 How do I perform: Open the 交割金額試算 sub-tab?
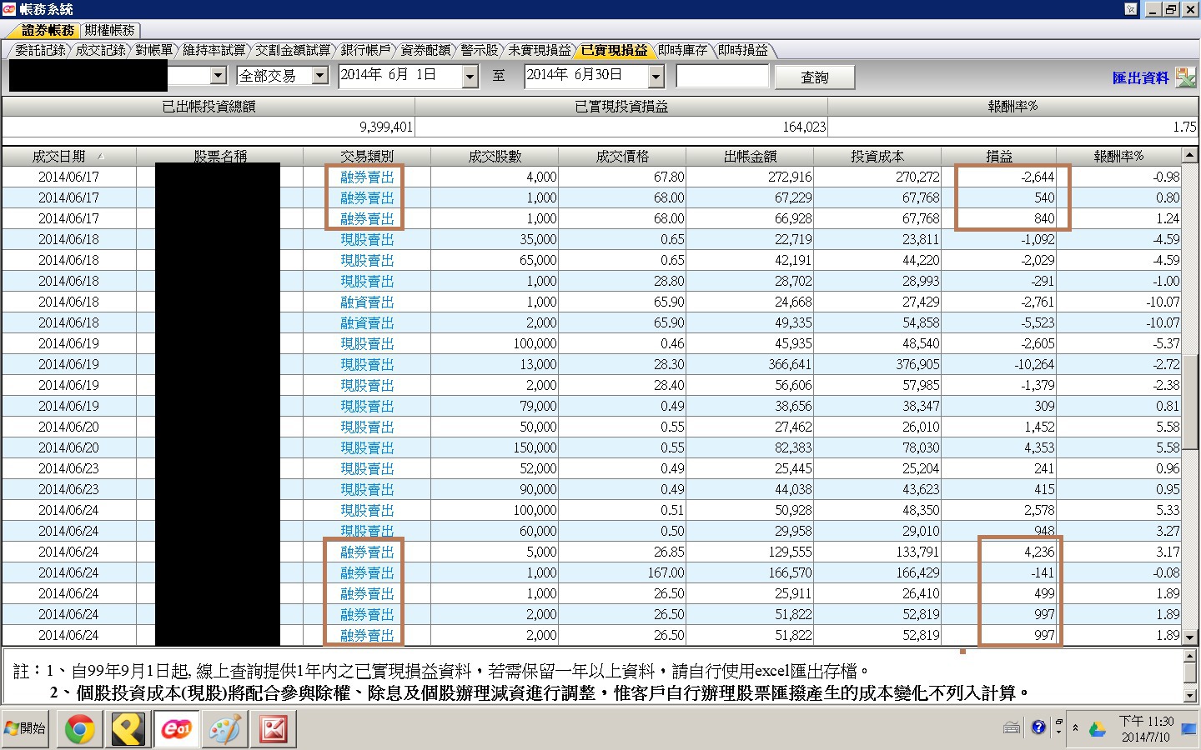point(293,50)
